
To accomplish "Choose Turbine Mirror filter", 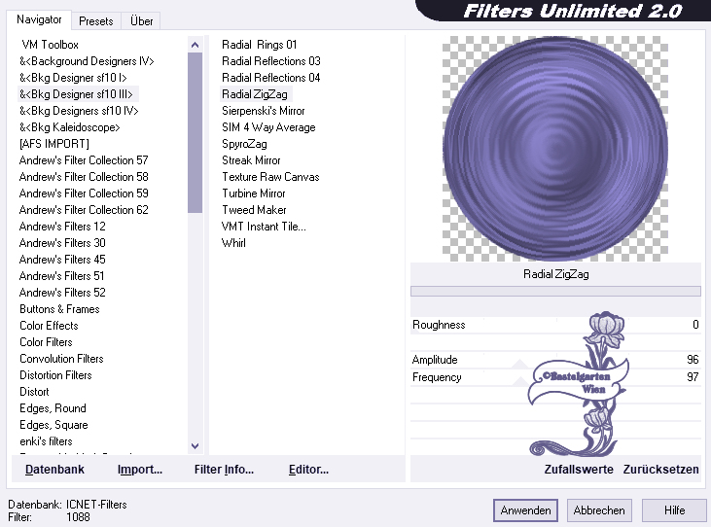I will pyautogui.click(x=254, y=193).
